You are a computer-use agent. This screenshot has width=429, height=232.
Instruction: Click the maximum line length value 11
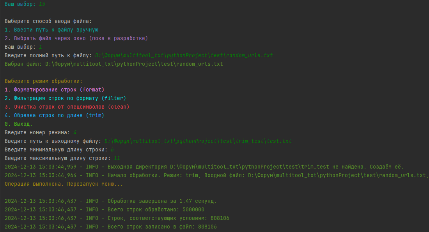tap(117, 158)
